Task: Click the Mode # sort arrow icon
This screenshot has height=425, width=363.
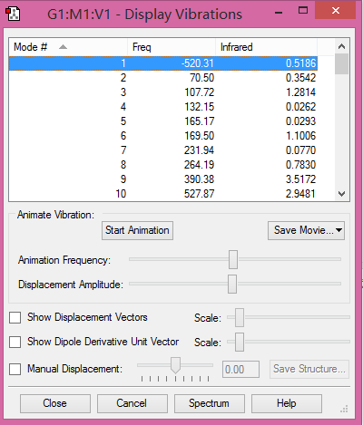Action: tap(63, 47)
